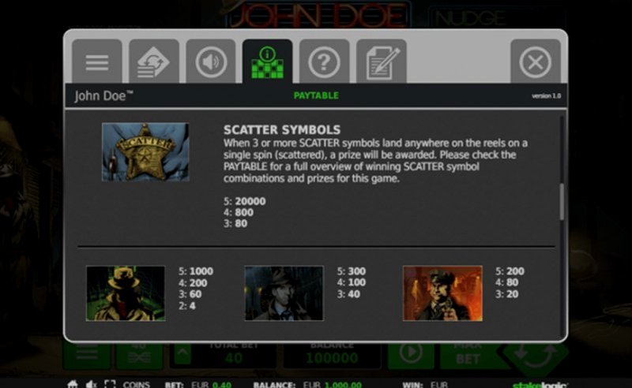The width and height of the screenshot is (632, 388).
Task: Open the bet settings coins tab
Action: 153,62
